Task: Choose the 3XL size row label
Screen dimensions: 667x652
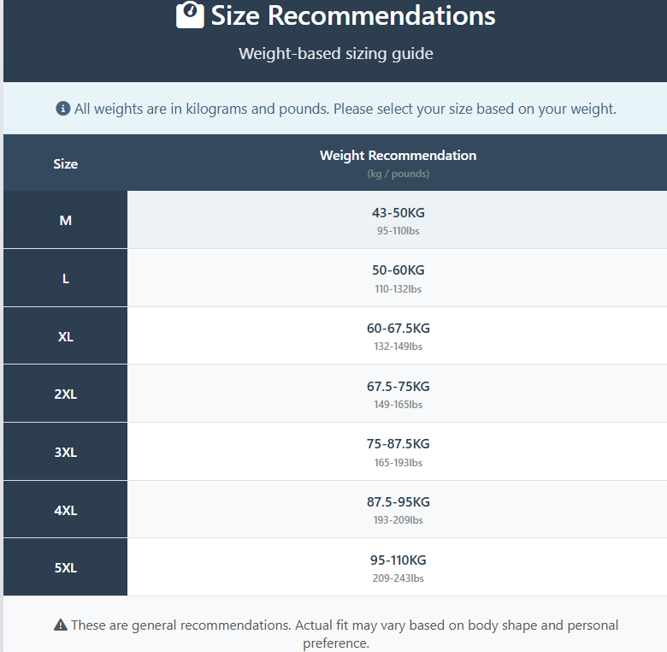Action: coord(66,452)
